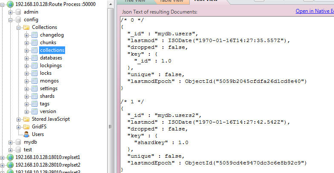Screen dimensions: 334x173
Task: Click the changelog collection table icon
Action: pyautogui.click(x=34, y=35)
